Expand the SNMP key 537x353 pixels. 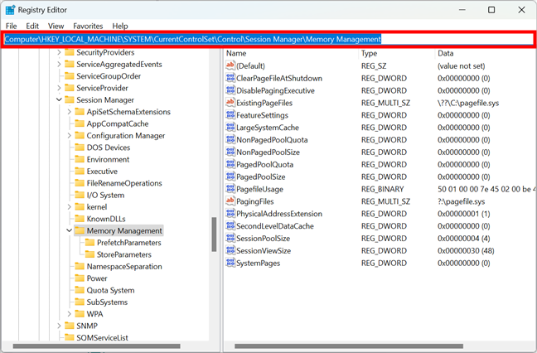(59, 326)
